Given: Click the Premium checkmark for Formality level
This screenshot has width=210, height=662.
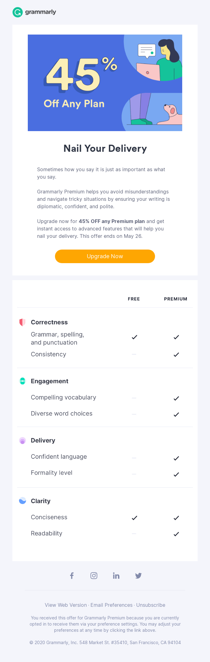Looking at the screenshot, I should [x=176, y=474].
